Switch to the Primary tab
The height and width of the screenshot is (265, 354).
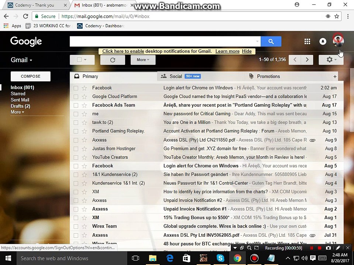[113, 77]
